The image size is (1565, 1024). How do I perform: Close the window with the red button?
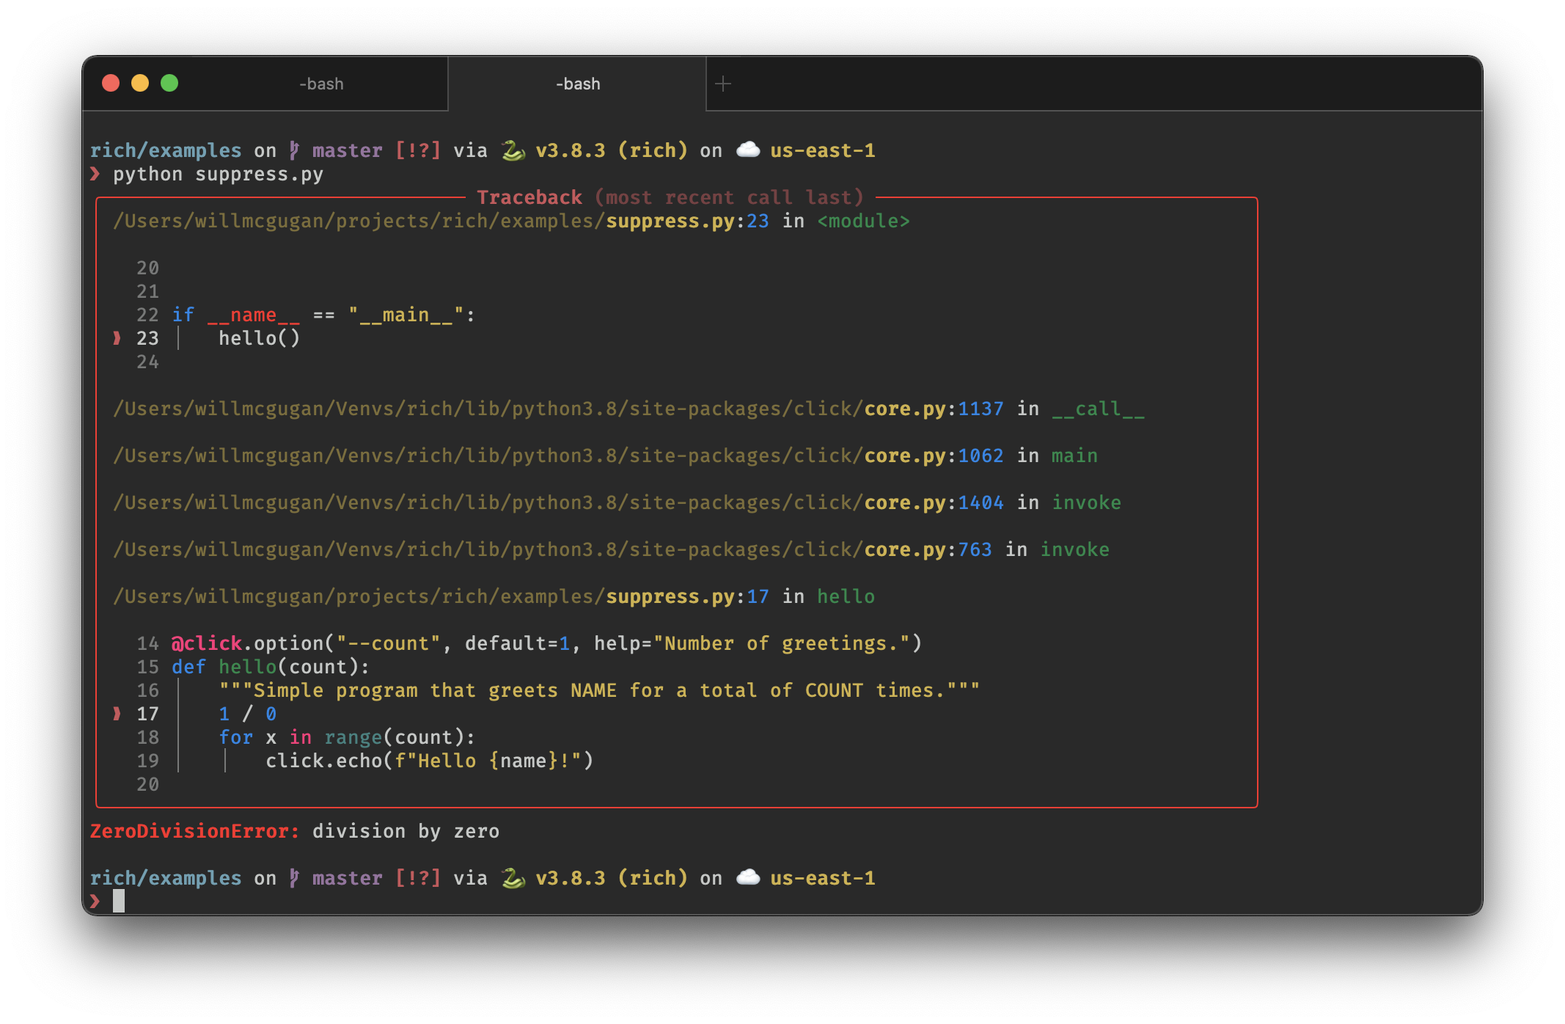[x=111, y=83]
